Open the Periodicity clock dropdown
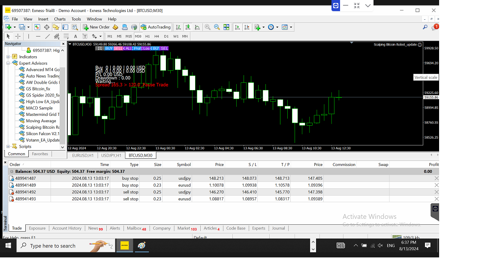Screen dimensions: 494x278 point(272,27)
